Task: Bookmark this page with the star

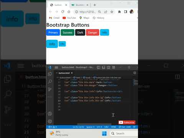Action: click(x=112, y=12)
